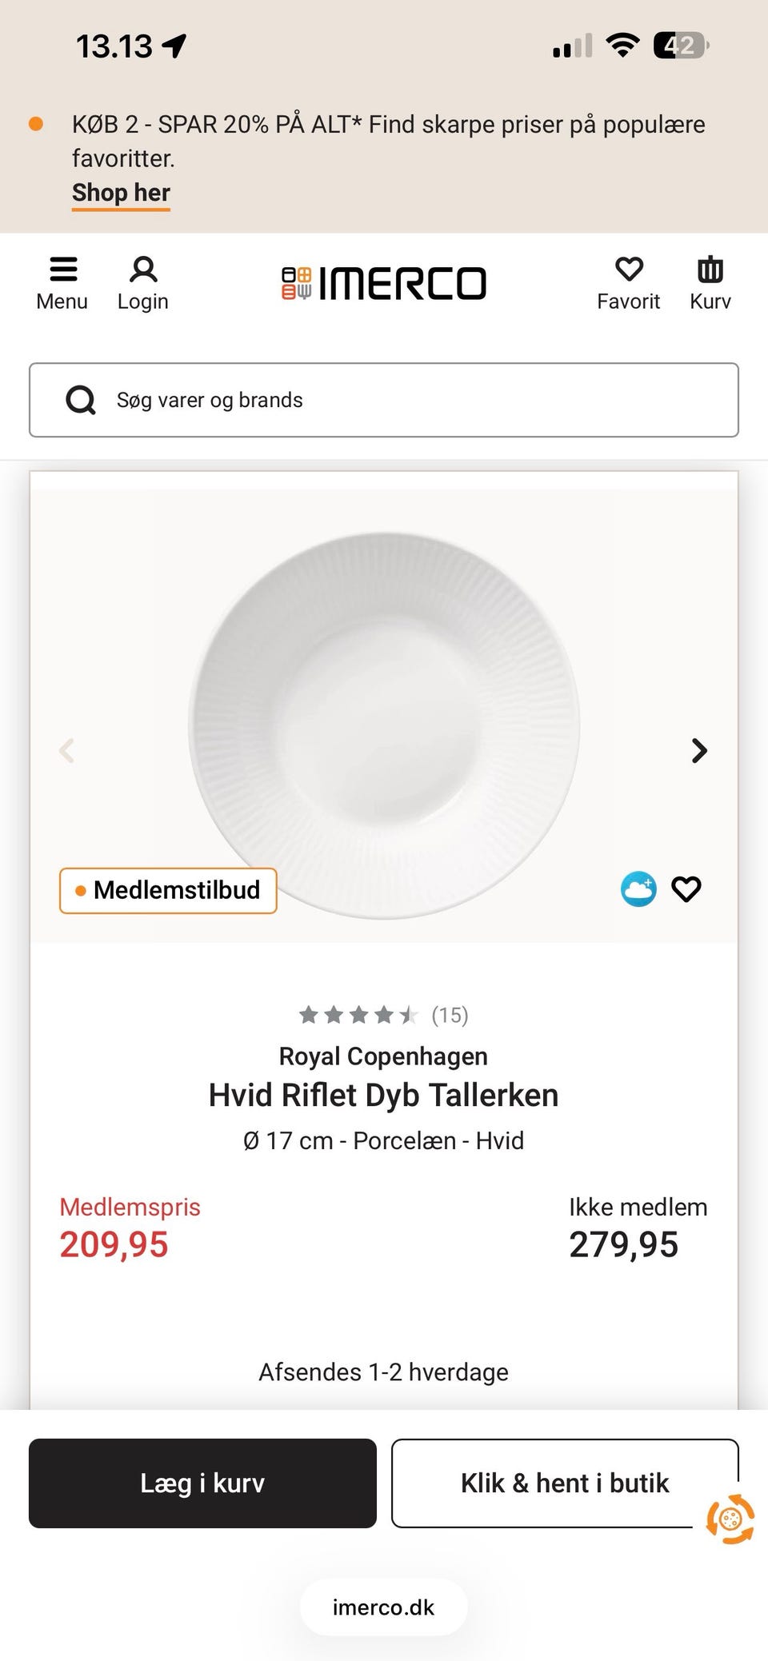Show next product image with right chevron
This screenshot has height=1661, width=768.
(x=699, y=750)
